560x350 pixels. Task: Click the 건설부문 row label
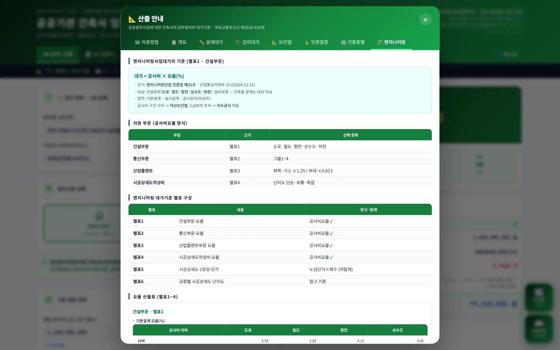(x=141, y=147)
